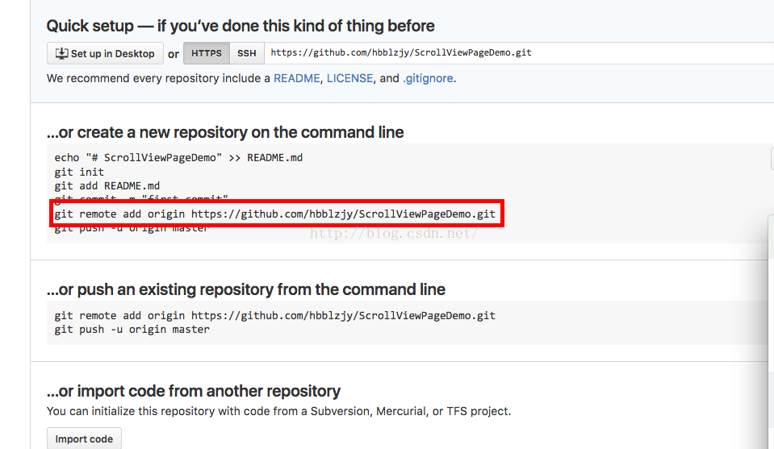Click the Quick setup heading
Viewport: 774px width, 449px height.
coord(241,26)
